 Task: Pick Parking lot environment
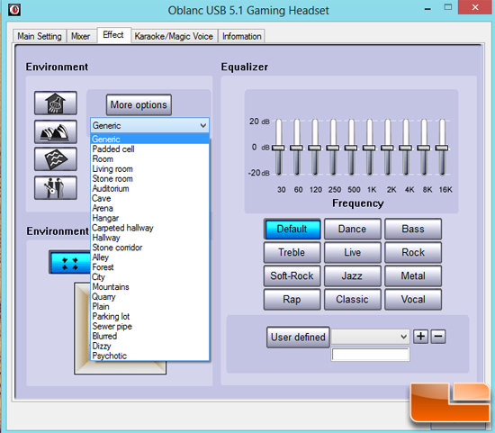click(x=149, y=316)
